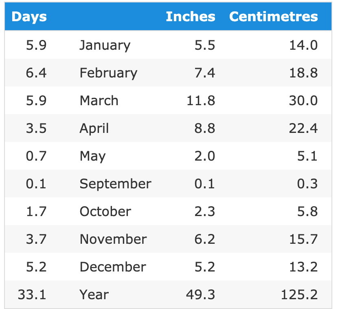
Task: Click the Centimetres column header
Action: pyautogui.click(x=273, y=17)
